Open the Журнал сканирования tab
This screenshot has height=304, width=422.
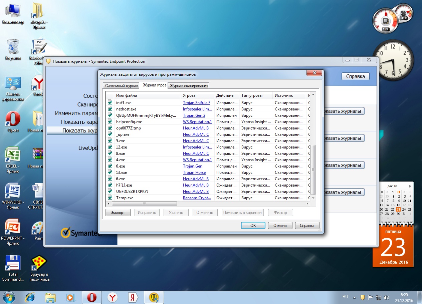[189, 86]
